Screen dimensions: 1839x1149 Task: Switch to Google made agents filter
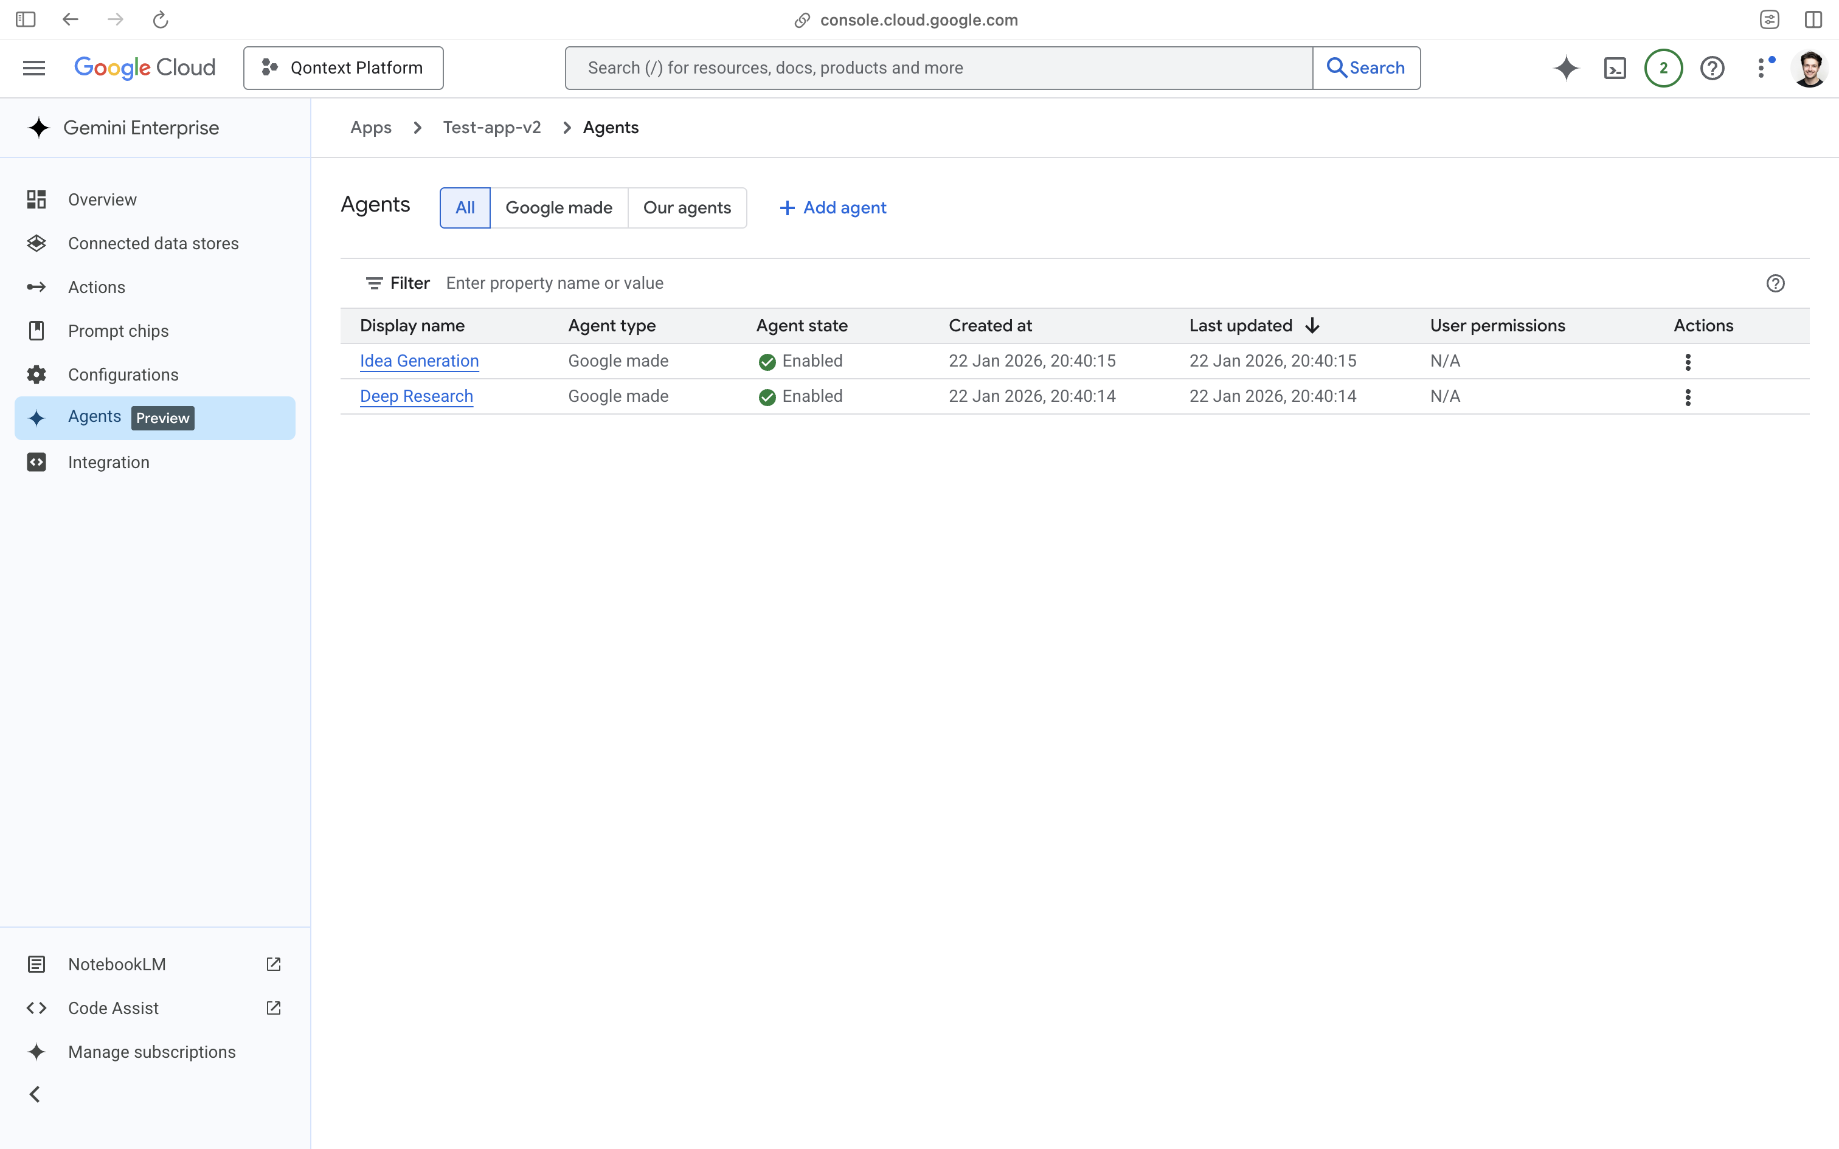coord(558,207)
